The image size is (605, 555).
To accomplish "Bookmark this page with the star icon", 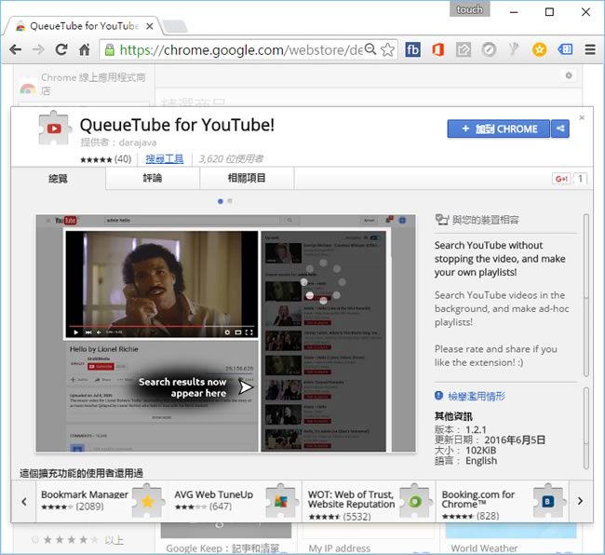I will click(x=387, y=49).
